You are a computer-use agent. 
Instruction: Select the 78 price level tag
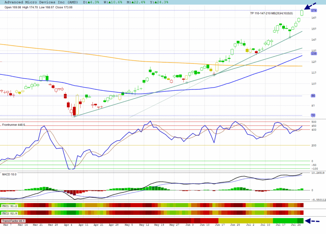(x=313, y=115)
